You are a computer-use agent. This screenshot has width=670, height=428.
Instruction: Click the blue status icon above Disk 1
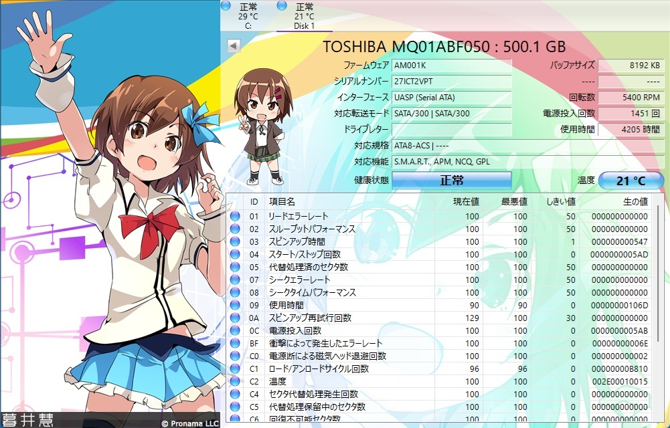coord(282,5)
